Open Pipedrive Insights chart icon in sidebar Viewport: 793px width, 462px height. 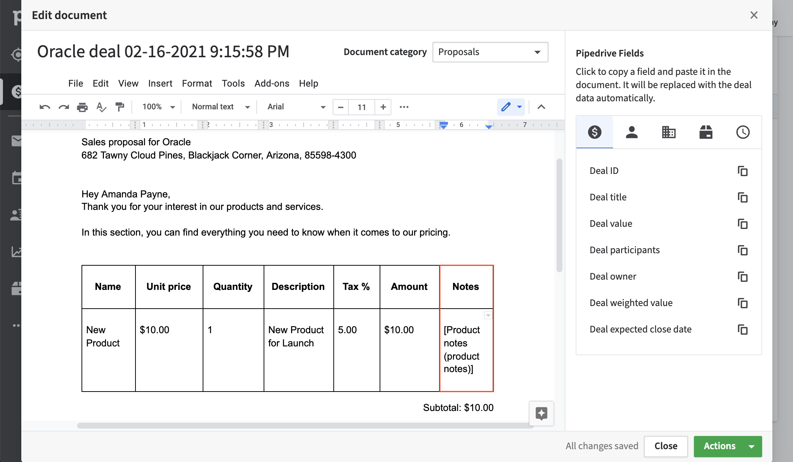[x=16, y=252]
